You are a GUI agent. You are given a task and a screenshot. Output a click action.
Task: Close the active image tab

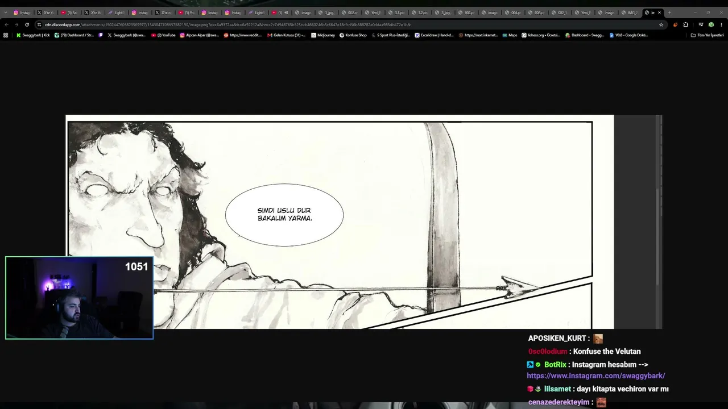(x=659, y=12)
